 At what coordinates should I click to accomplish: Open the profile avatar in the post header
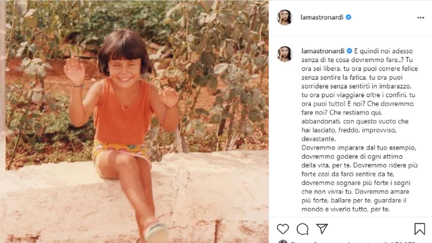(x=285, y=17)
